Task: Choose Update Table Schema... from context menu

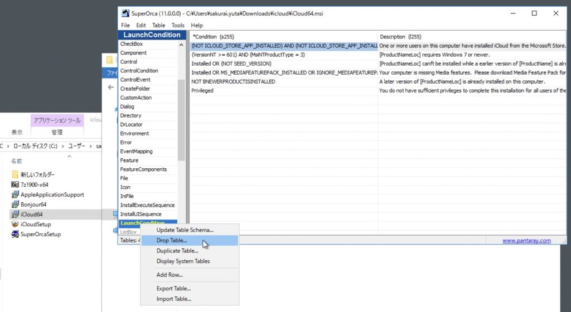Action: pyautogui.click(x=190, y=230)
